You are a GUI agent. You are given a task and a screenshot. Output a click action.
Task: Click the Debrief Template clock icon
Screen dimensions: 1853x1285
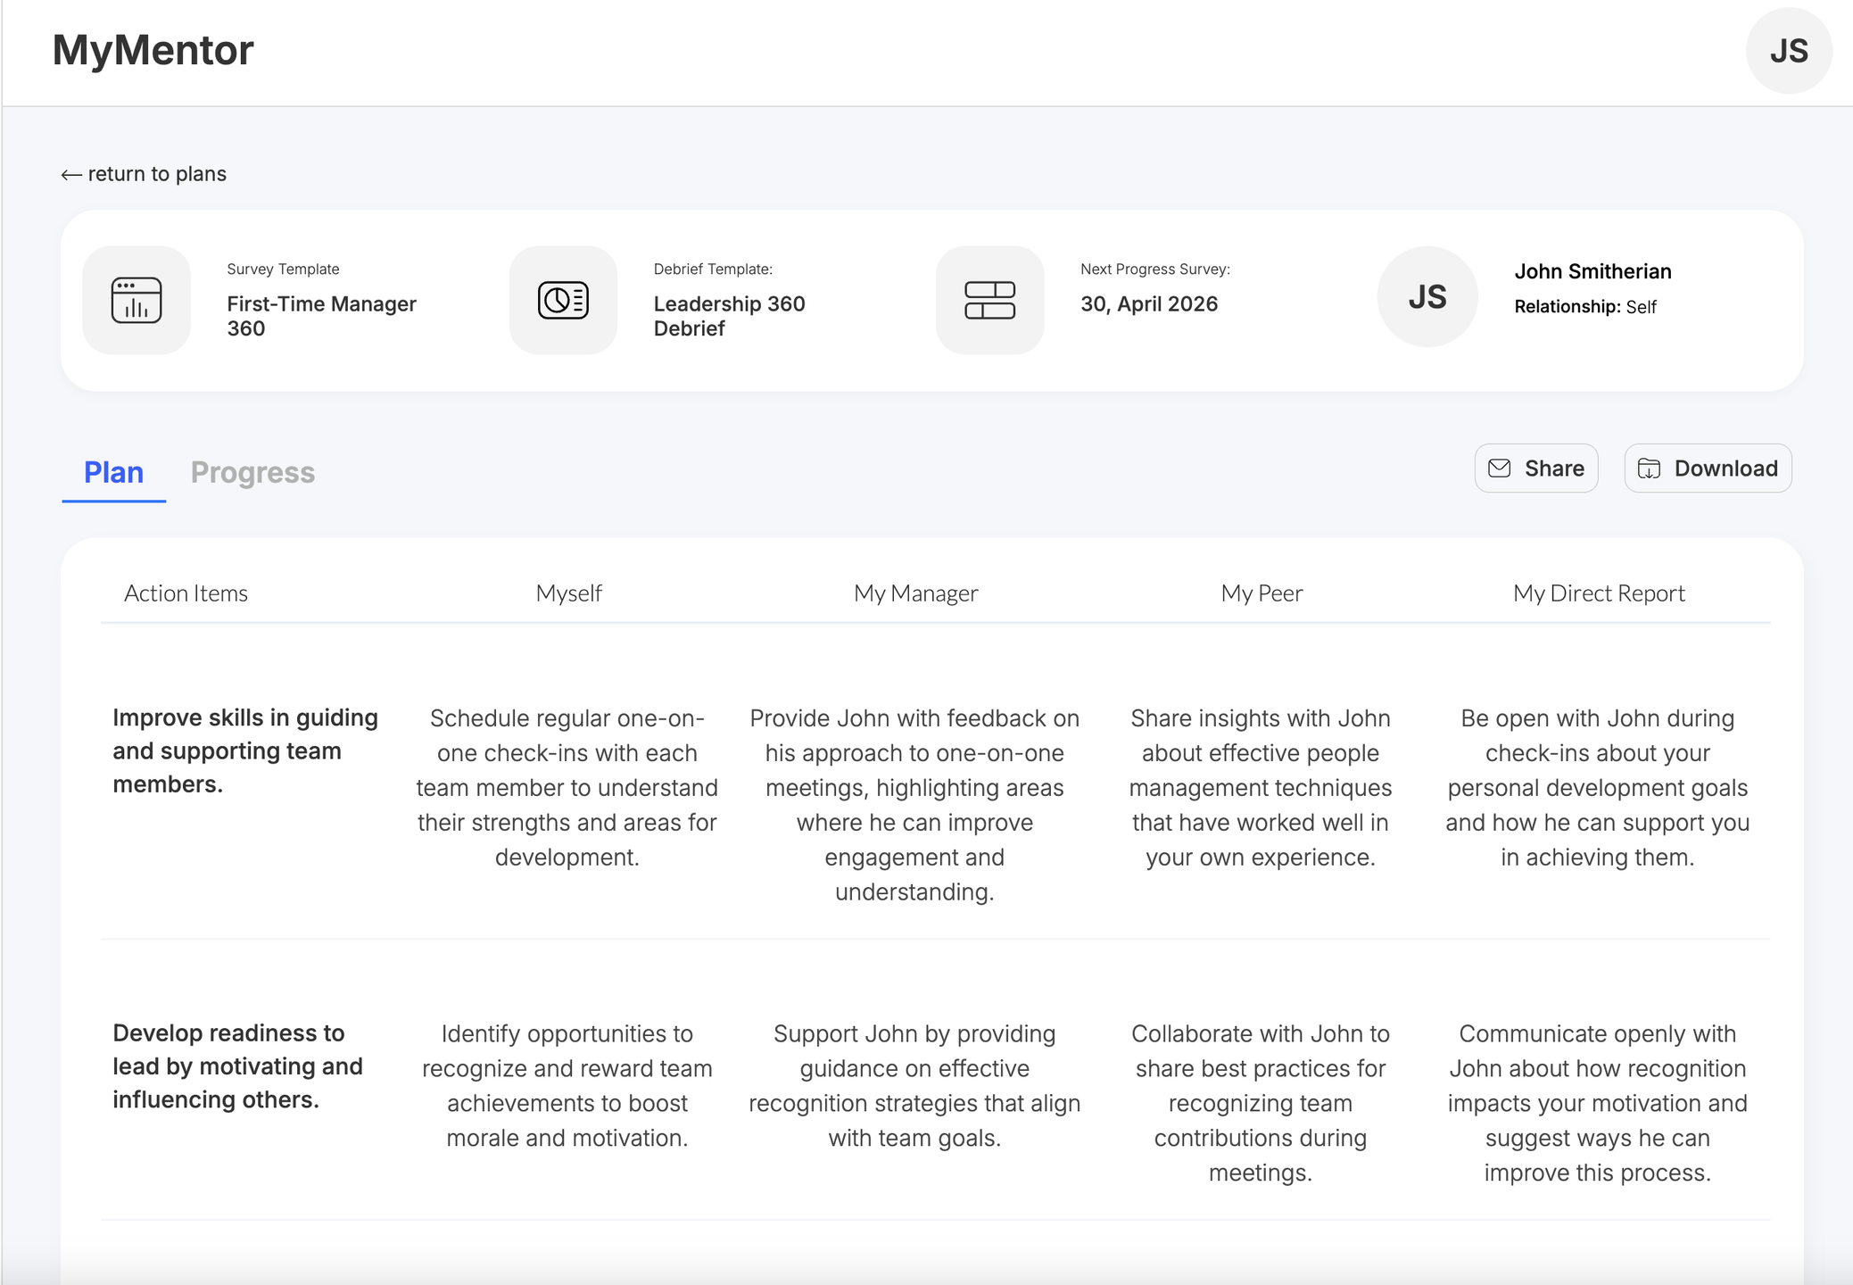(x=563, y=300)
